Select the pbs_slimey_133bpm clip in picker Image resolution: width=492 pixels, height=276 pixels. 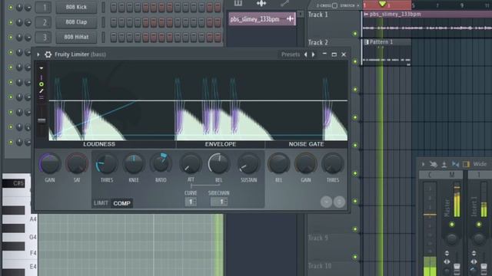[x=262, y=19]
